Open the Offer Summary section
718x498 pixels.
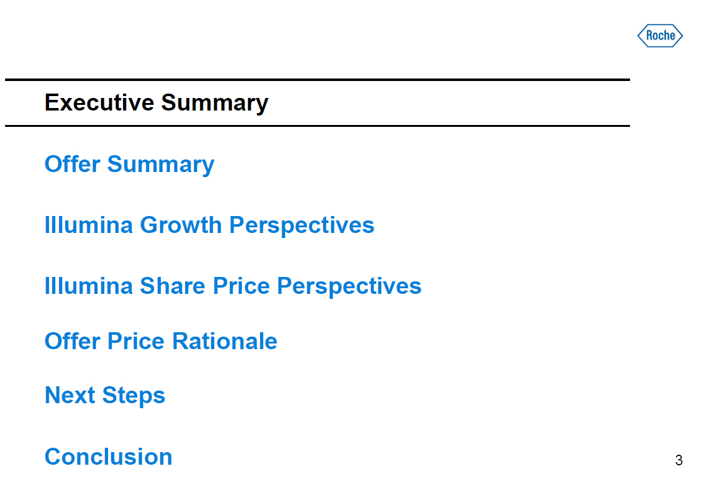(129, 165)
